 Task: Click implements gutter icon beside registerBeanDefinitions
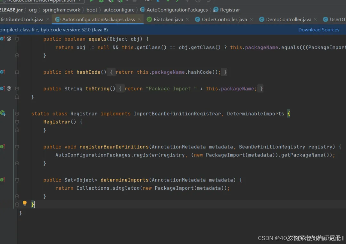pyautogui.click(x=2, y=147)
